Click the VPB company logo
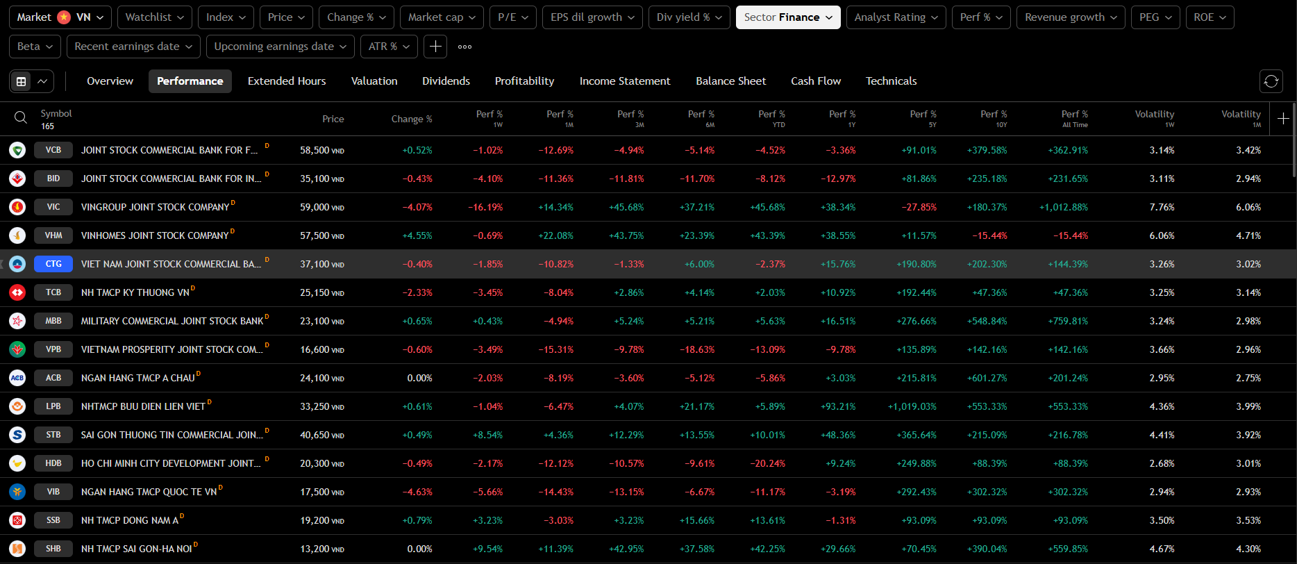1297x564 pixels. pyautogui.click(x=17, y=349)
